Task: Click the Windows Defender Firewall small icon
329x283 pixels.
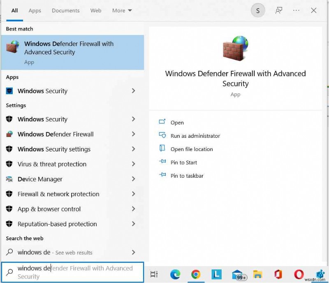Action: click(x=9, y=134)
